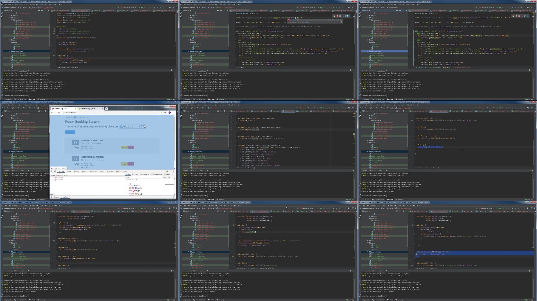Screen dimensions: 537x301
Task: Close the DevTools panel
Action: tap(174, 171)
